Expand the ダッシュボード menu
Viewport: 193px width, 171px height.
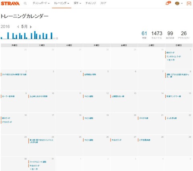coord(41,3)
